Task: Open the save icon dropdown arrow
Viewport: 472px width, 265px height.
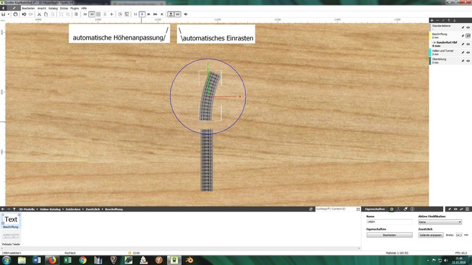Action: point(9,13)
